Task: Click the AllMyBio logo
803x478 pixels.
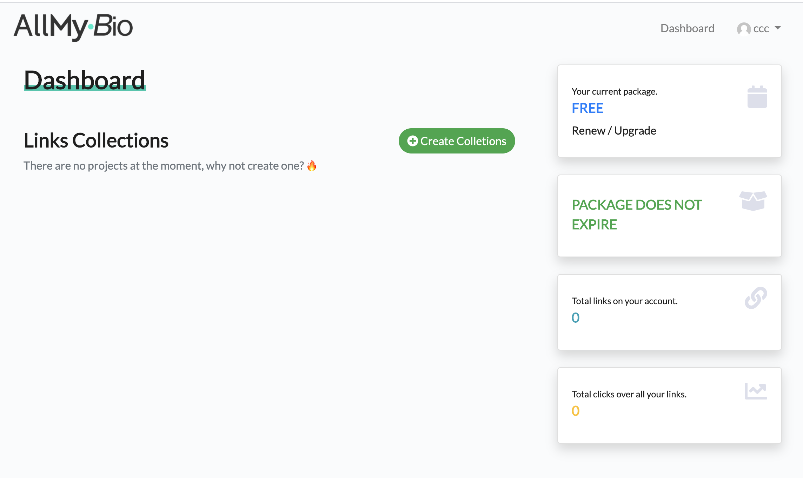Action: 73,27
